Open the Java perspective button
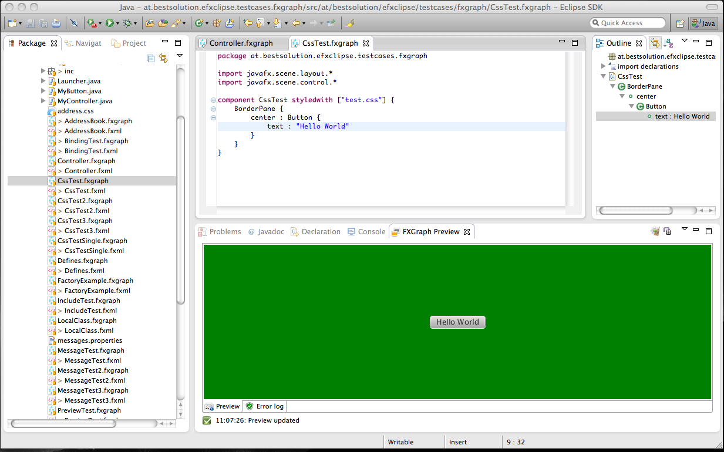Image resolution: width=724 pixels, height=452 pixels. tap(703, 23)
